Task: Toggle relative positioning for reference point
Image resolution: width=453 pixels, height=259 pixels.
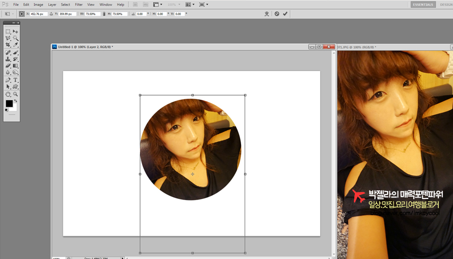Action: (x=51, y=14)
